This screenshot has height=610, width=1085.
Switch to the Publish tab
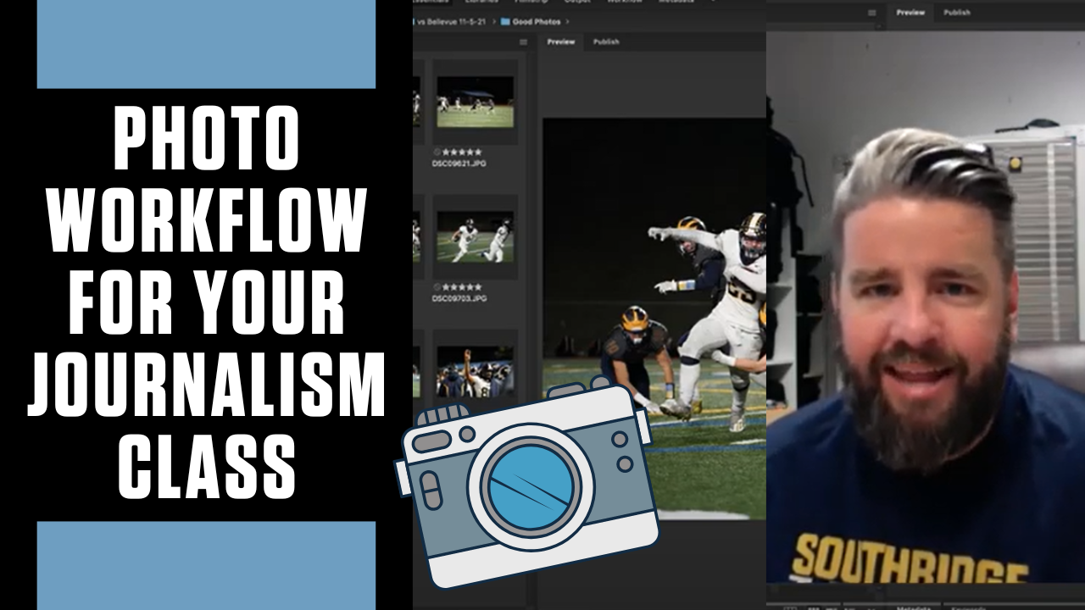[607, 42]
